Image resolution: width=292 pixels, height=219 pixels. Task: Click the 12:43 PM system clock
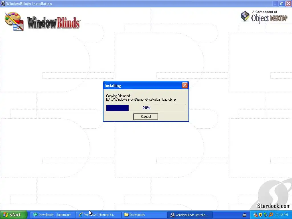coord(281,215)
